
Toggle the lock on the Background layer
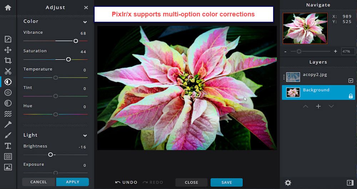point(351,96)
